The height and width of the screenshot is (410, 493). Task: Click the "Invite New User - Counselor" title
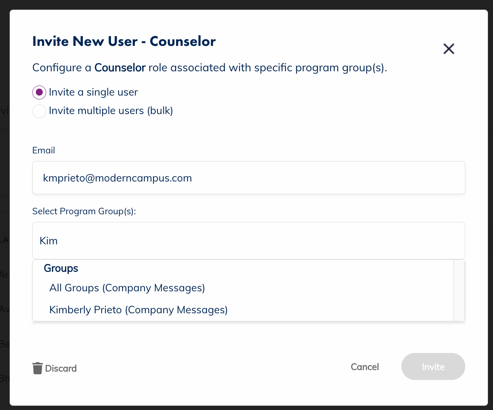[124, 41]
